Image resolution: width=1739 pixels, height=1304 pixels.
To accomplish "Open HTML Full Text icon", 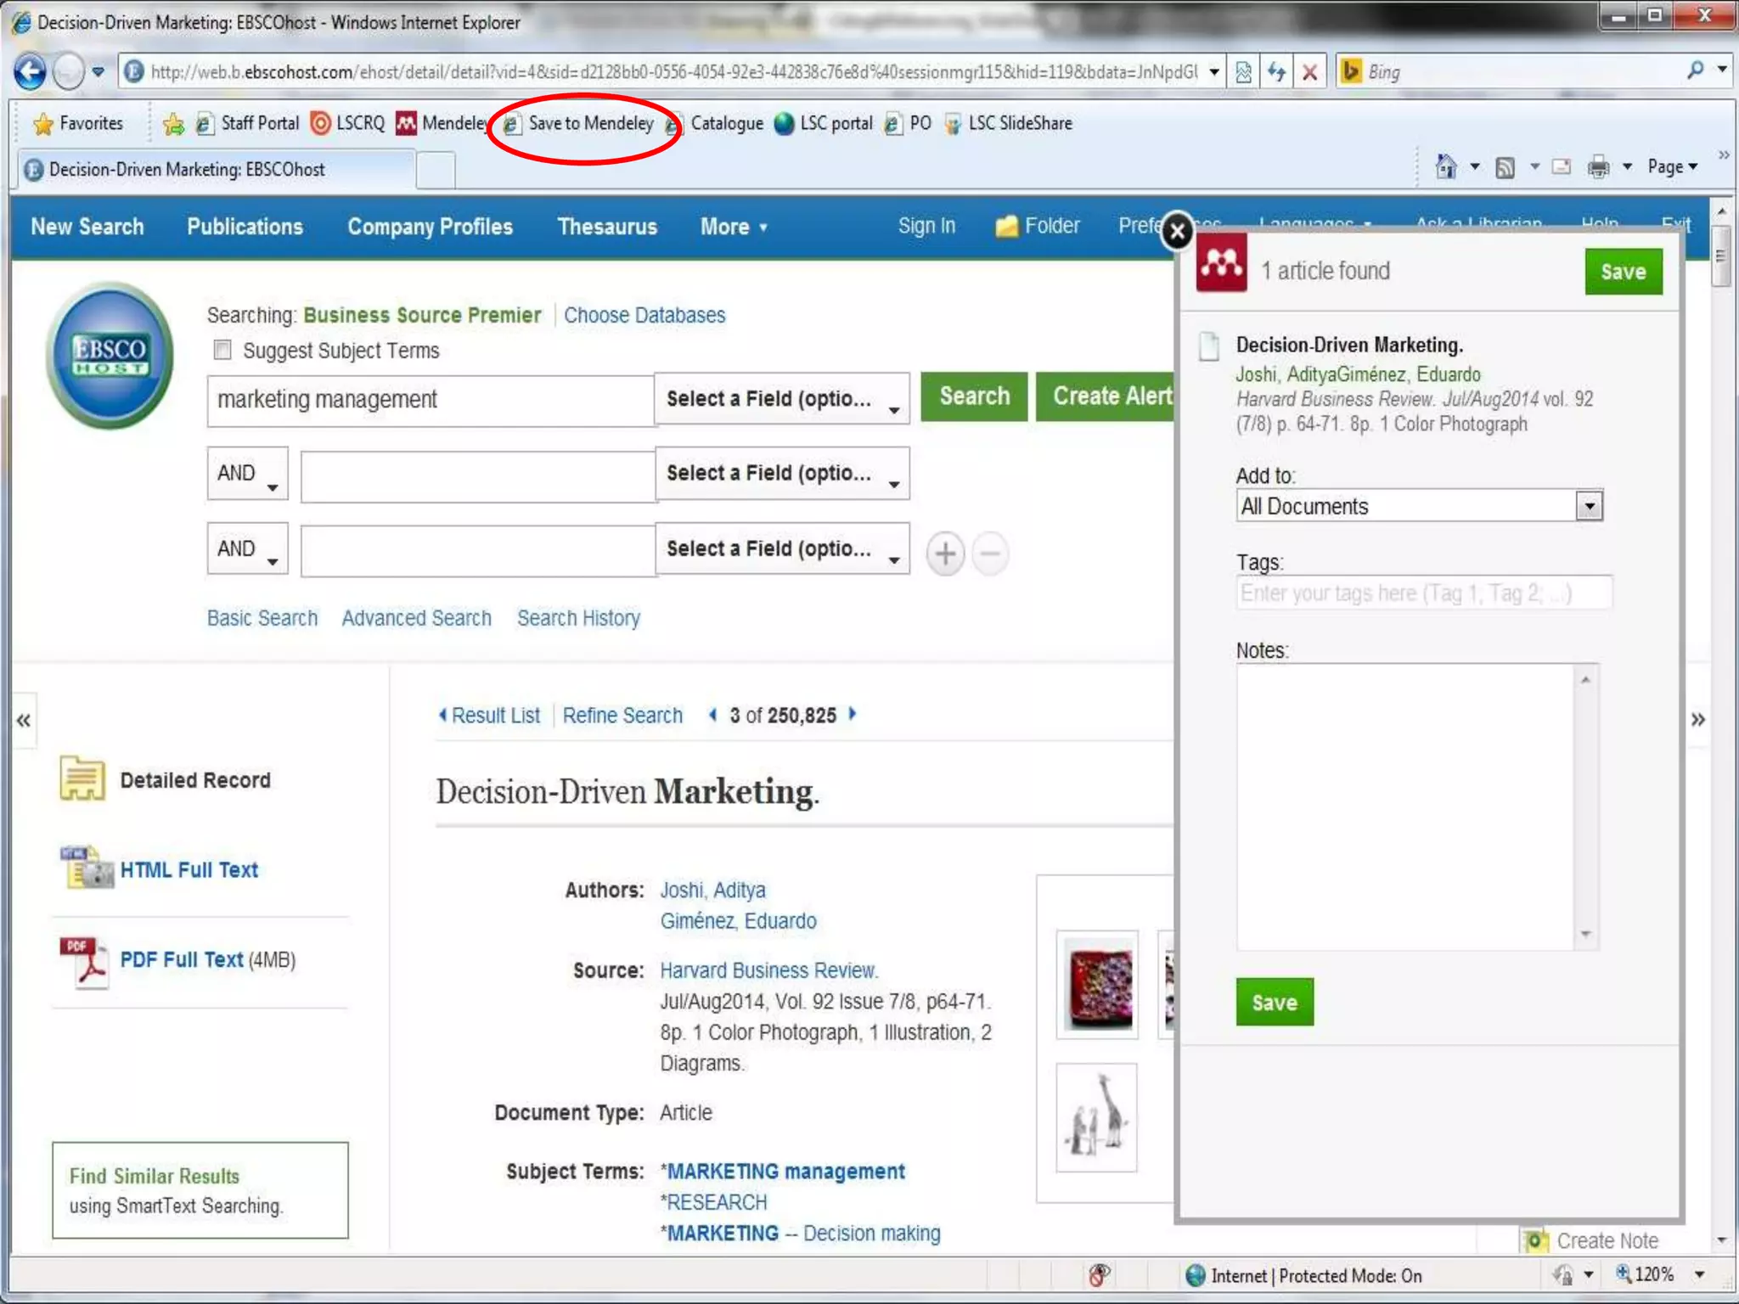I will coord(86,868).
